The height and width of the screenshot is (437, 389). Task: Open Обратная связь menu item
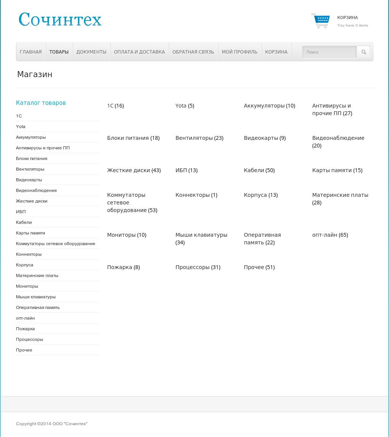coord(193,52)
